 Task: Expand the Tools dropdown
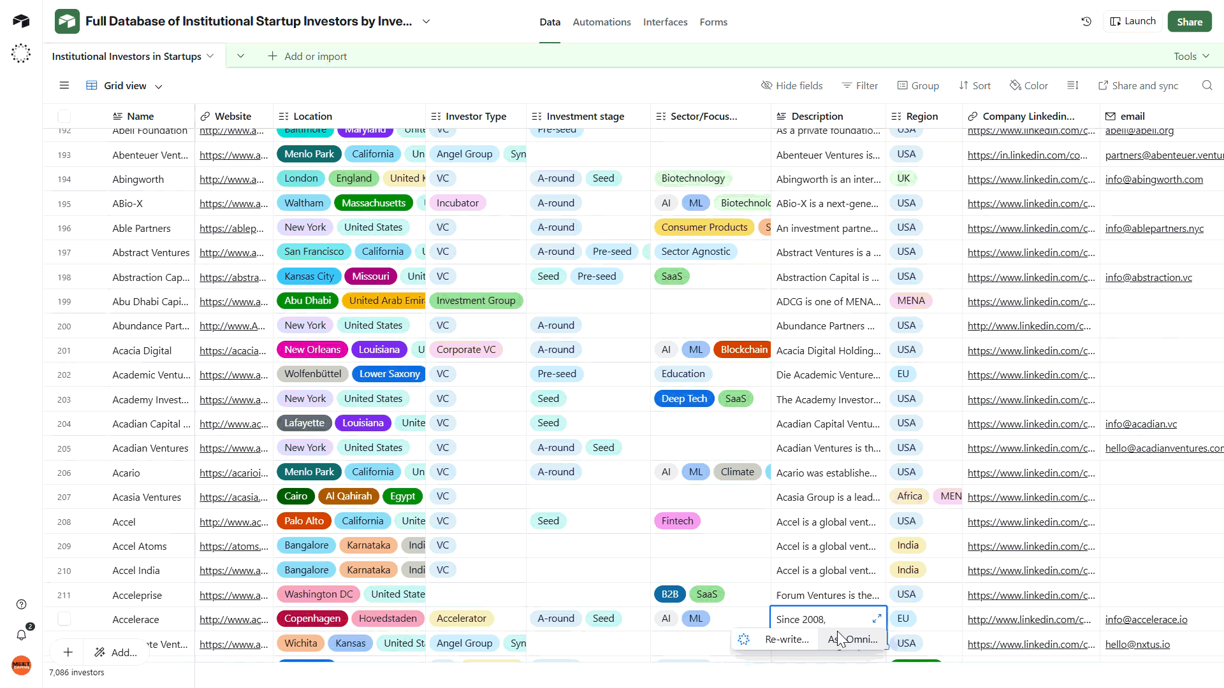1190,55
